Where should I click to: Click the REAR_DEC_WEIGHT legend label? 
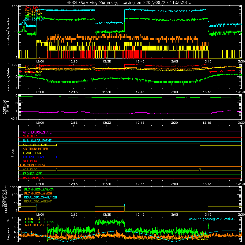coord(38,202)
